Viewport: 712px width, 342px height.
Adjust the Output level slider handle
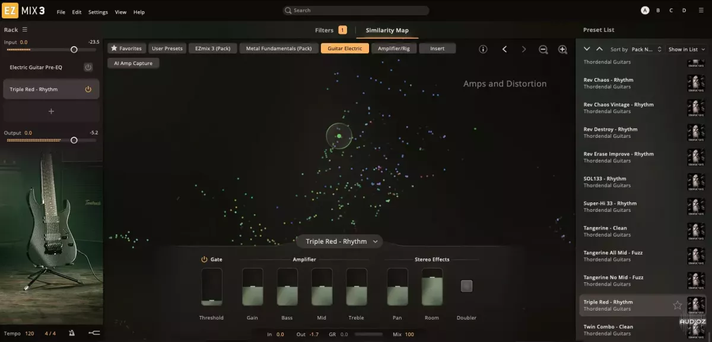(x=74, y=140)
